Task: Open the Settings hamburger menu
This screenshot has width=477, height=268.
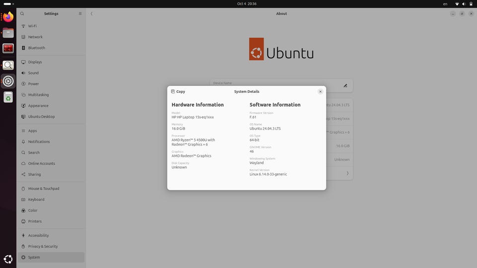Action: click(x=80, y=14)
